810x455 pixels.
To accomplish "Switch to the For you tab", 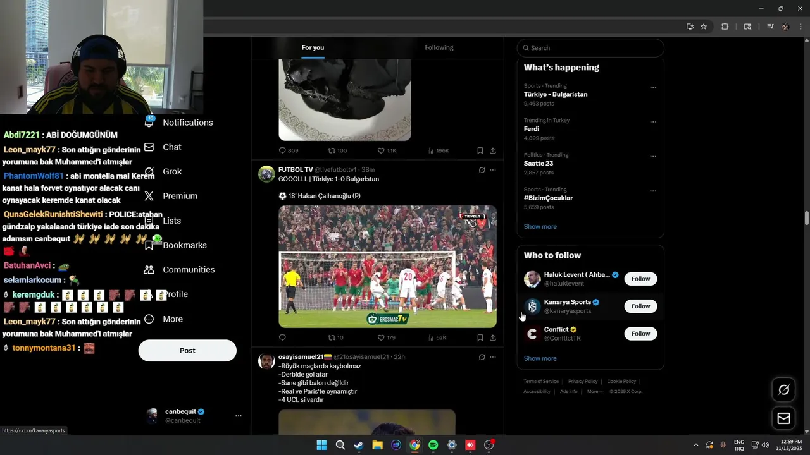I will click(x=313, y=47).
